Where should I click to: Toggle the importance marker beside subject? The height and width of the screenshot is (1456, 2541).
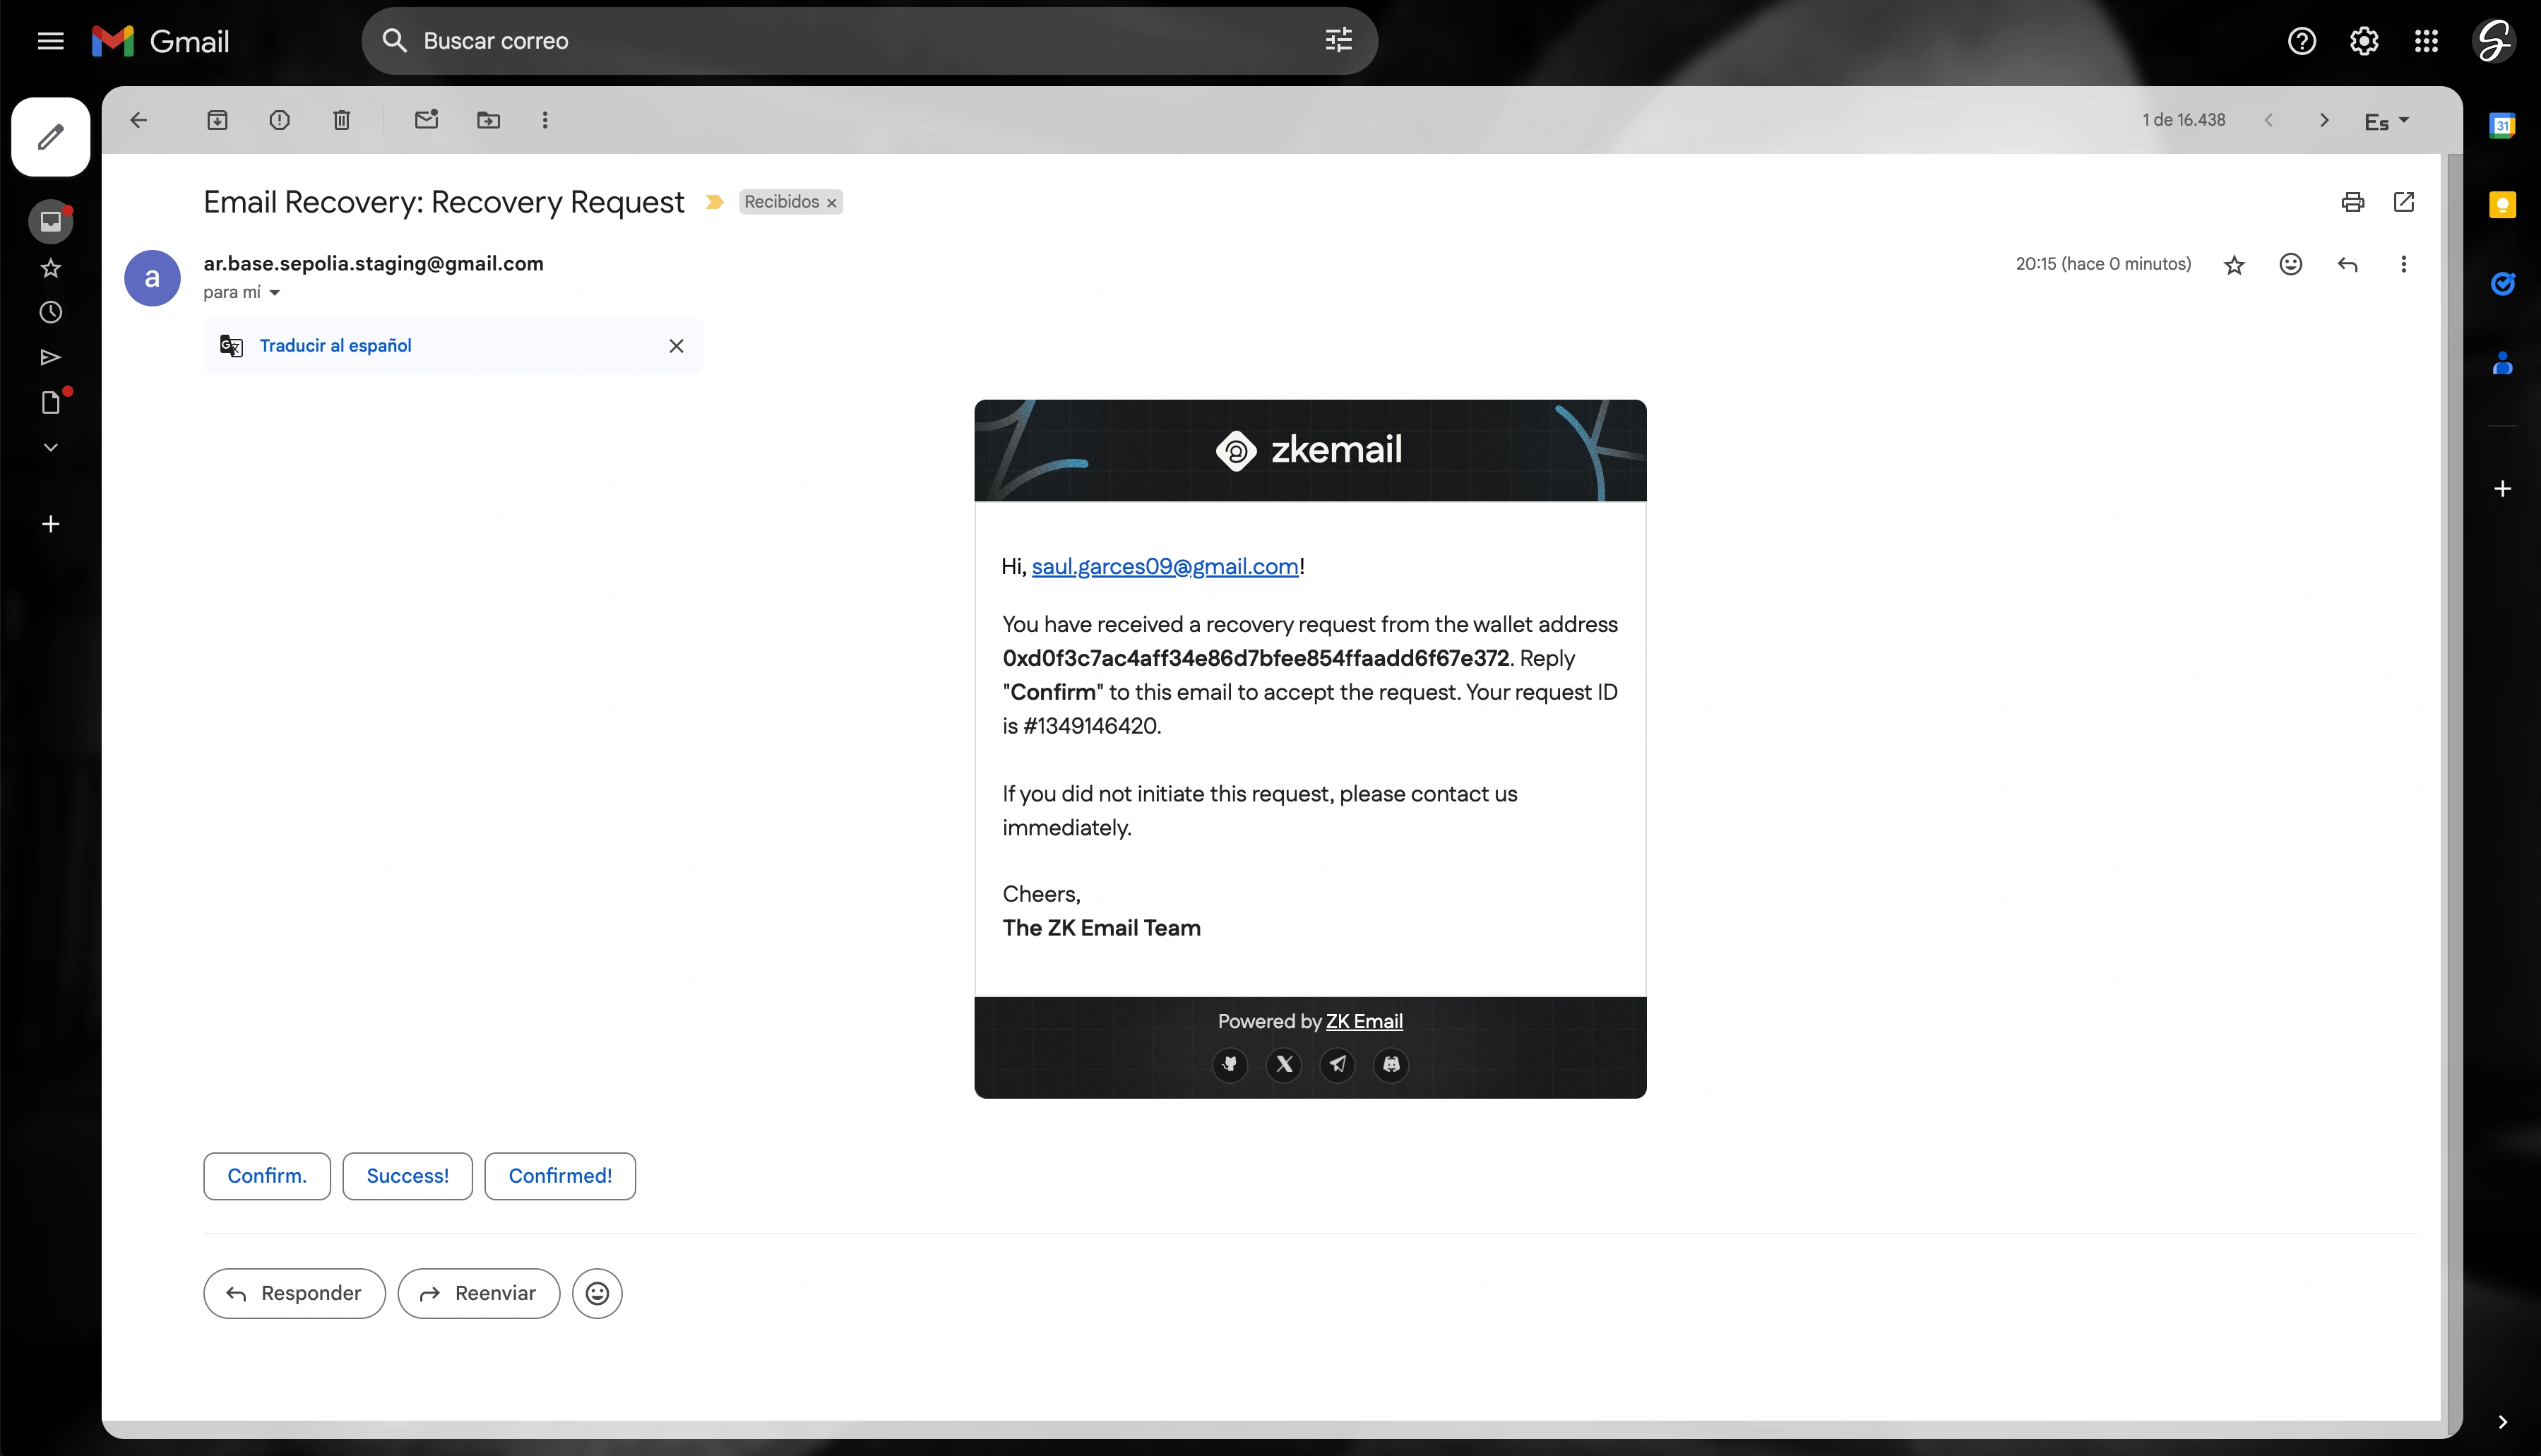[714, 202]
